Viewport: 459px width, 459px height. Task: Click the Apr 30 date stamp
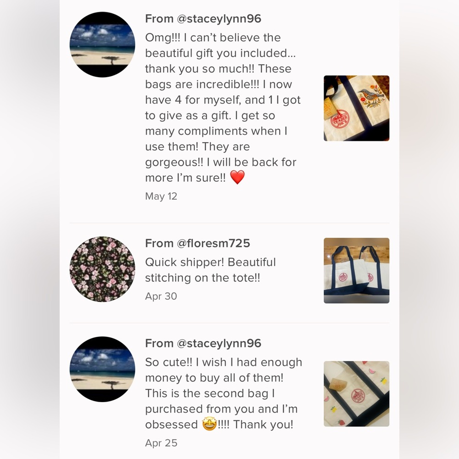tap(161, 297)
